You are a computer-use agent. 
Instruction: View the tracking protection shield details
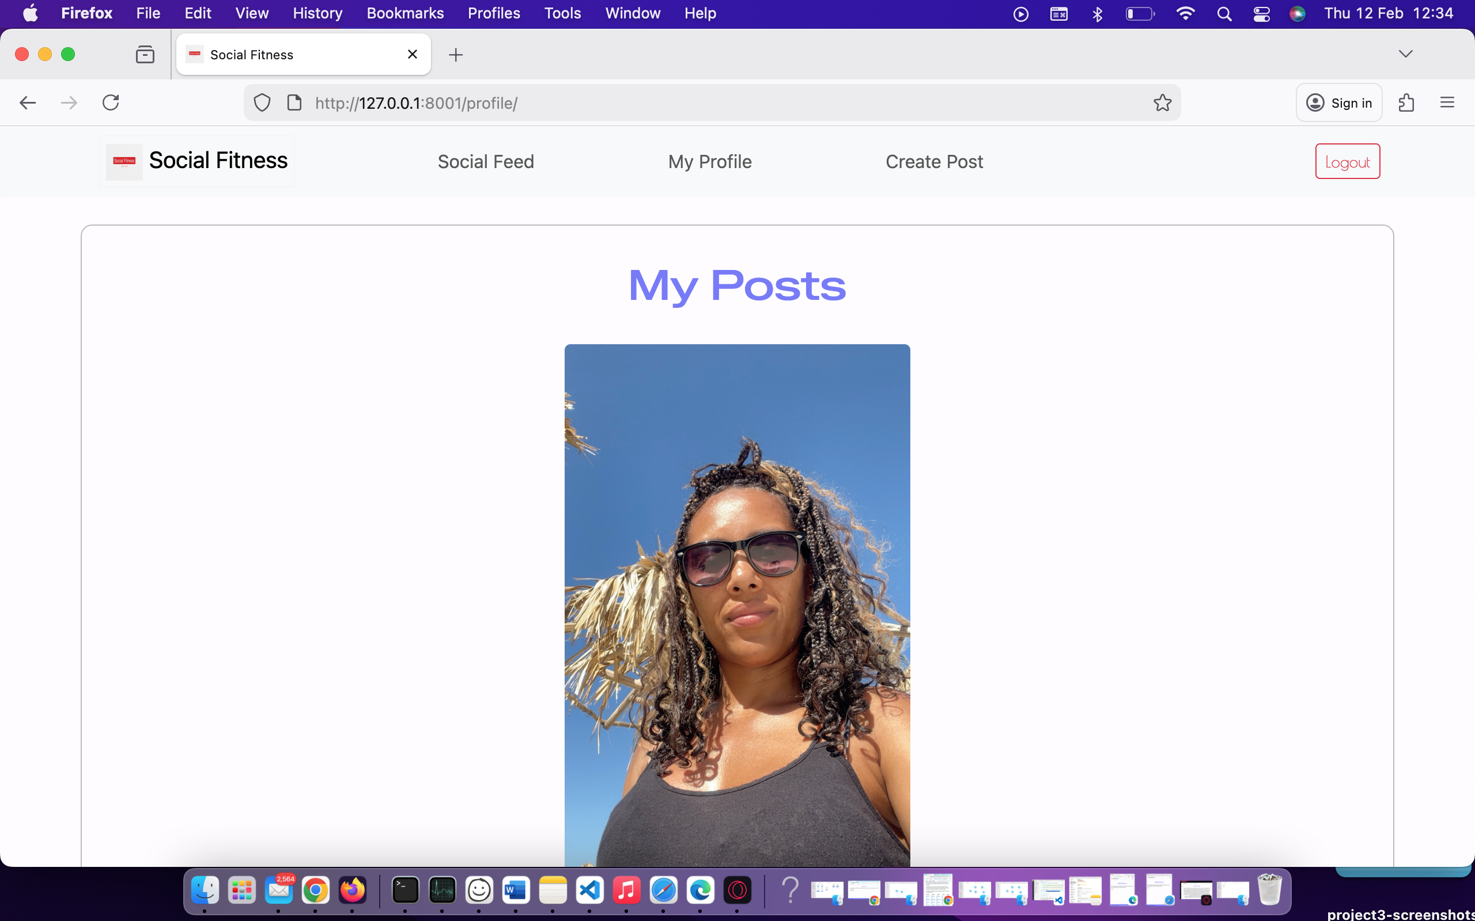point(262,102)
